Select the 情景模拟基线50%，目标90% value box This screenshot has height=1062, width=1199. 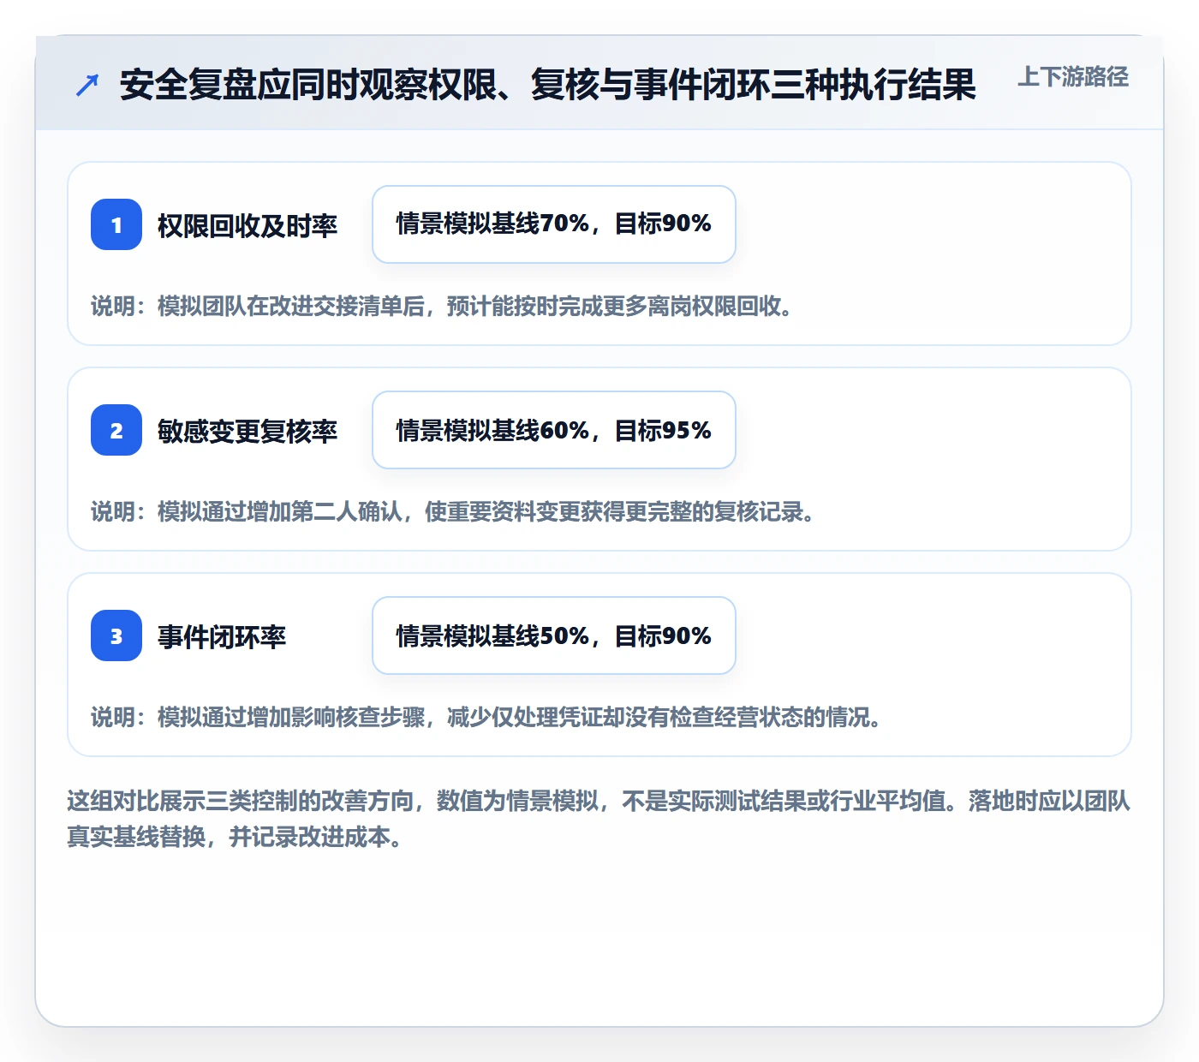[554, 635]
